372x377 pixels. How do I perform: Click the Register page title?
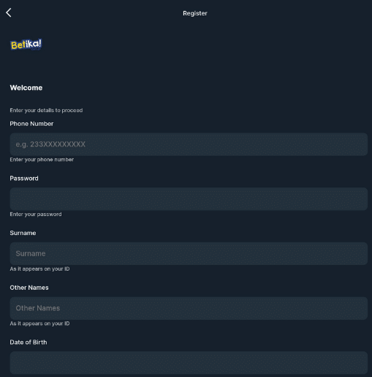(195, 13)
